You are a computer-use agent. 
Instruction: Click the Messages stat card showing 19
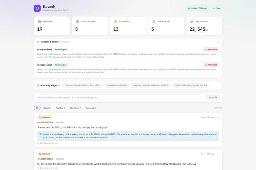click(x=52, y=26)
